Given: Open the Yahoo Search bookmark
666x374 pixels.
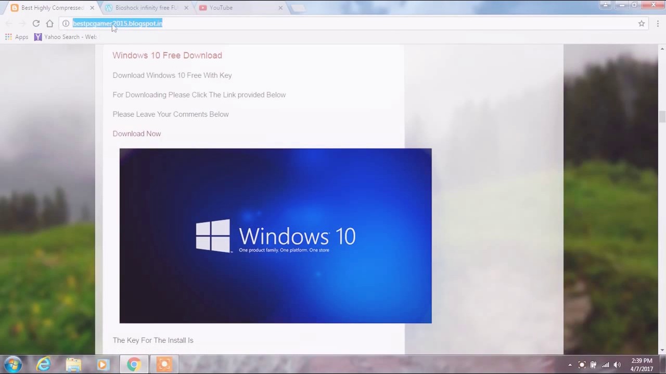Looking at the screenshot, I should tap(66, 37).
